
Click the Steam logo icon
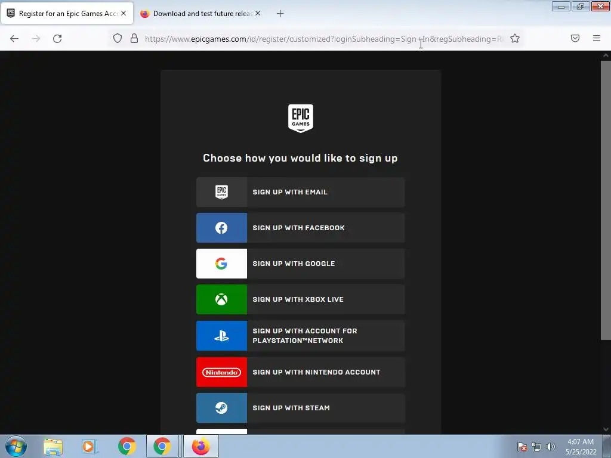(221, 408)
